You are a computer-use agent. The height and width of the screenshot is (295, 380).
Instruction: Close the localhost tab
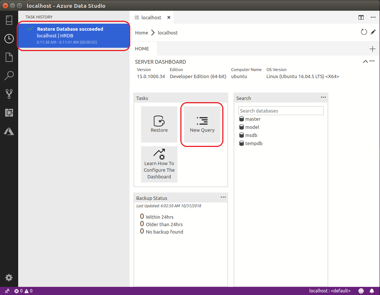[169, 17]
